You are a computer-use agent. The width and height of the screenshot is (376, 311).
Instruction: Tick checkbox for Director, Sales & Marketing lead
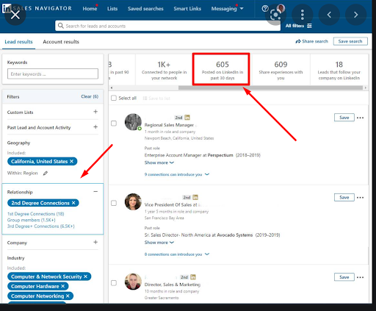click(114, 283)
